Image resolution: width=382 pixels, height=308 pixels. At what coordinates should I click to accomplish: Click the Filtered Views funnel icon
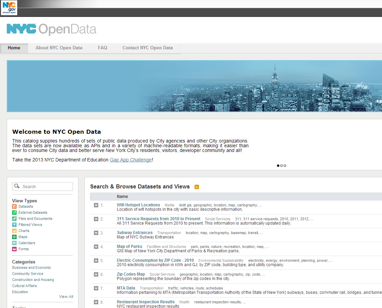click(15, 225)
